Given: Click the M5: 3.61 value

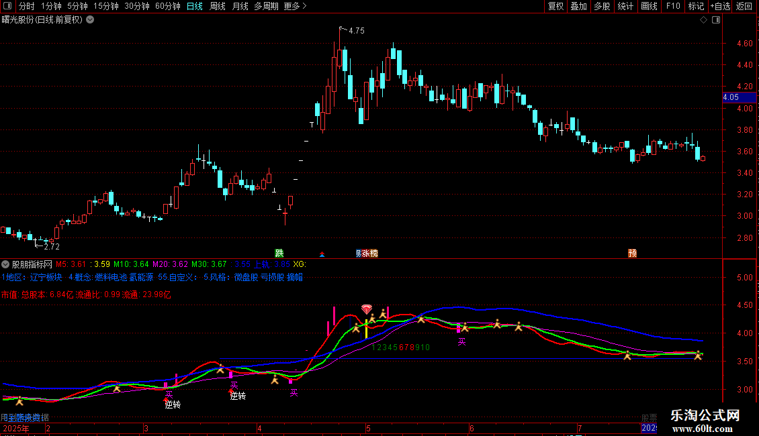Looking at the screenshot, I should point(71,264).
